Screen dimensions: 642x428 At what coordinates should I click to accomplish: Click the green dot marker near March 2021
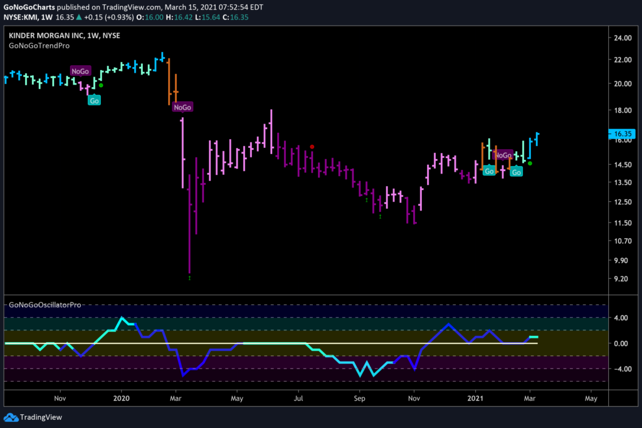pyautogui.click(x=530, y=164)
